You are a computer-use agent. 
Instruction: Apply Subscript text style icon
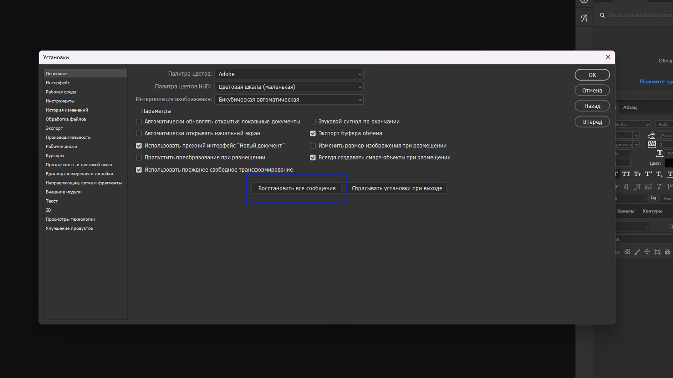pyautogui.click(x=659, y=174)
